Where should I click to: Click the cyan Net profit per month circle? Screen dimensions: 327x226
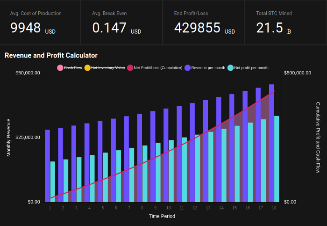click(x=230, y=68)
